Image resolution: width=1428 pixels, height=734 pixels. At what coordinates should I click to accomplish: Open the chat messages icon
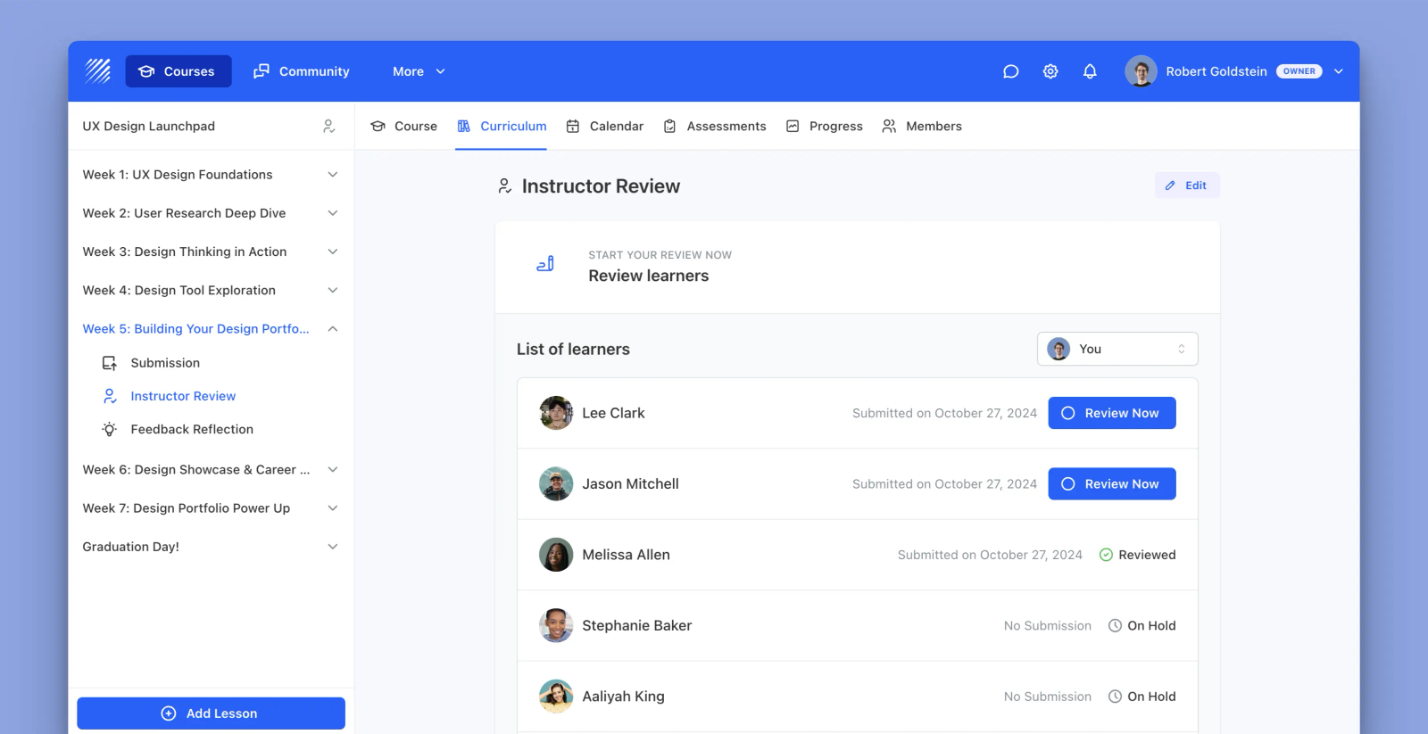(1010, 71)
